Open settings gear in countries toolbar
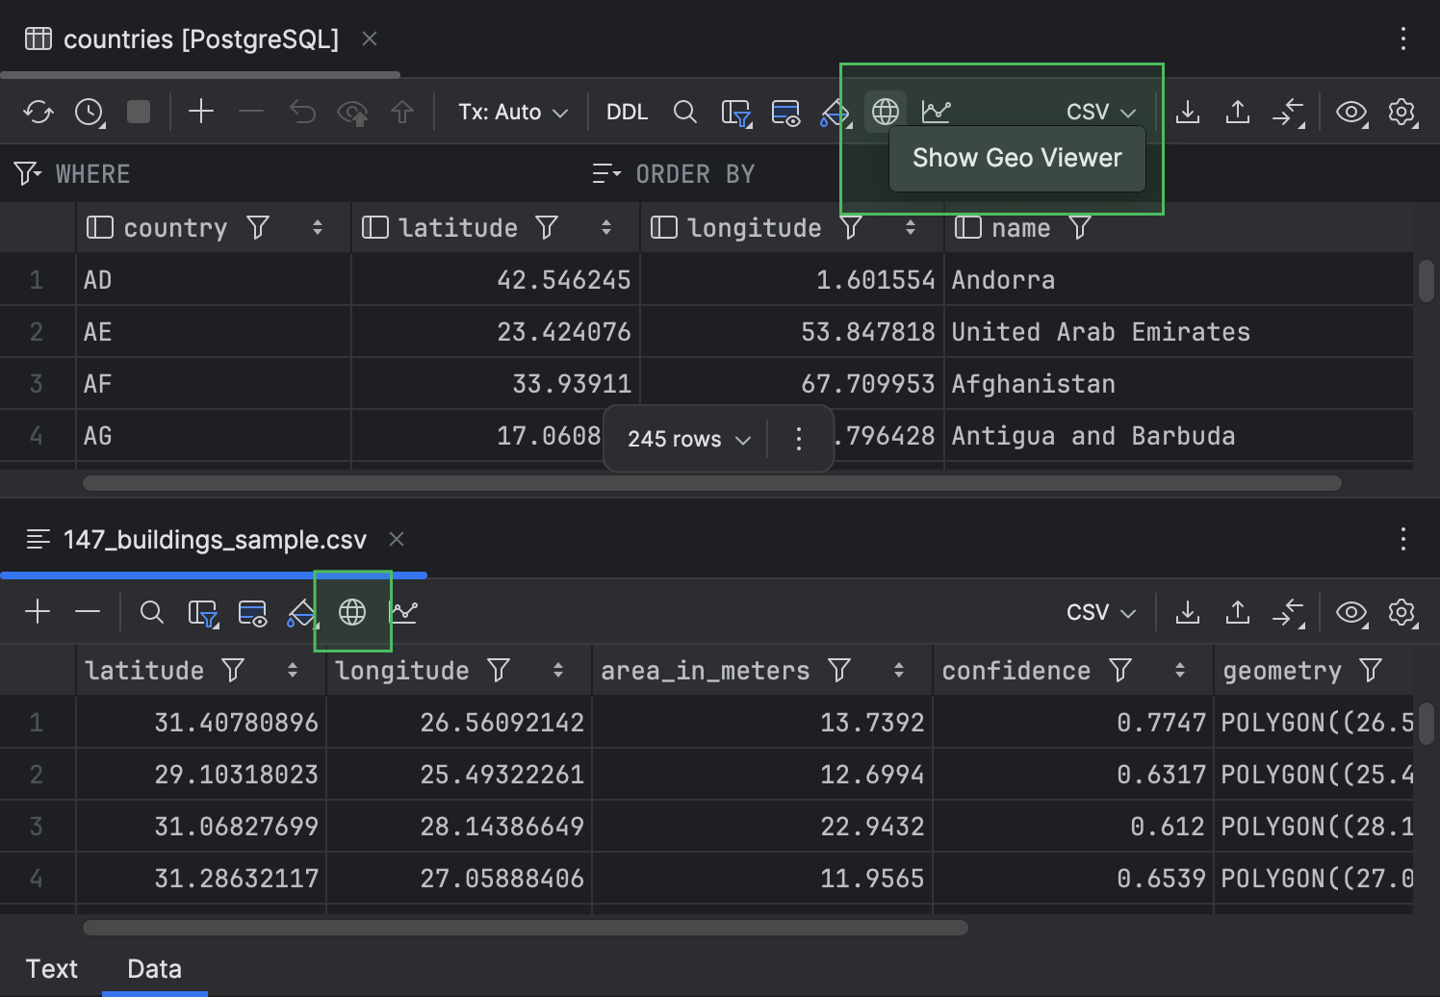This screenshot has height=997, width=1440. point(1402,113)
